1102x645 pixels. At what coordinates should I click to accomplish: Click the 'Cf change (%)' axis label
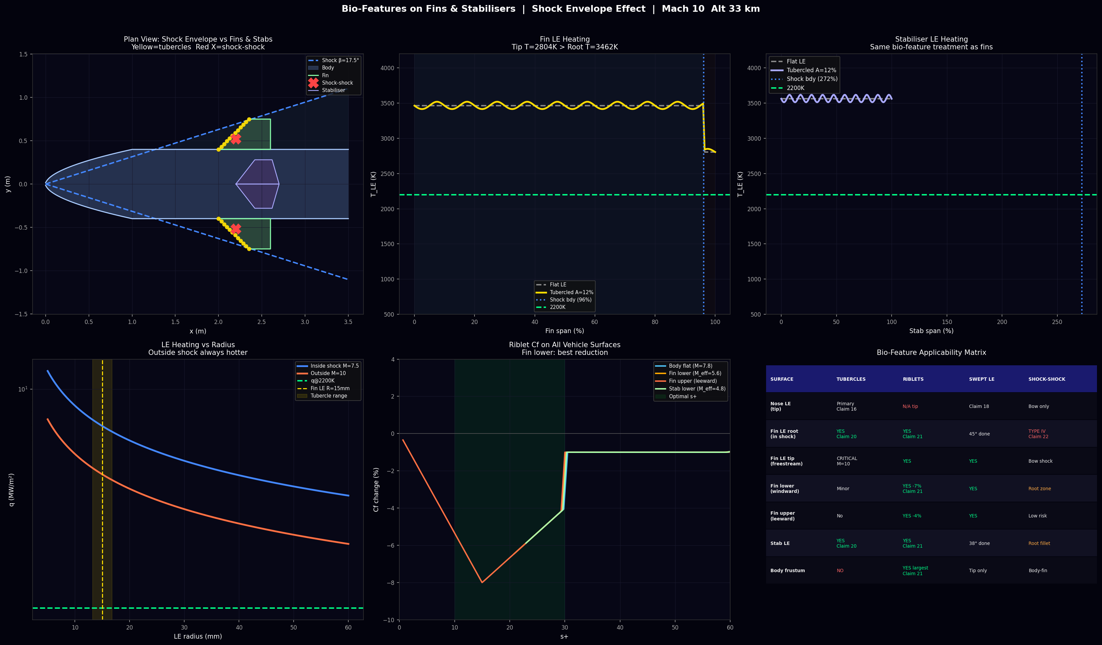pos(376,490)
